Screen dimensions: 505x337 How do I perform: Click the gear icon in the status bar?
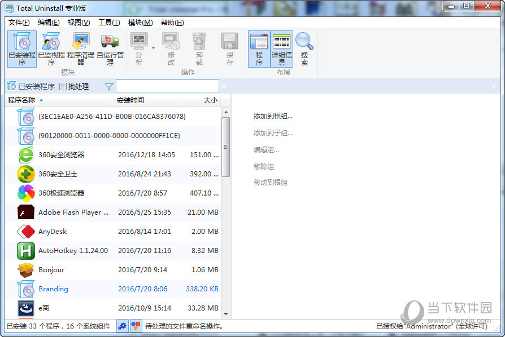point(123,326)
